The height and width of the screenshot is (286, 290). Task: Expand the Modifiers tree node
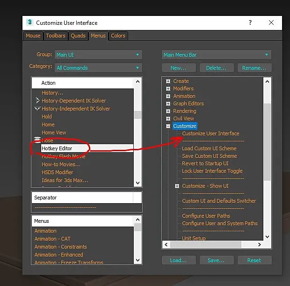pos(168,88)
